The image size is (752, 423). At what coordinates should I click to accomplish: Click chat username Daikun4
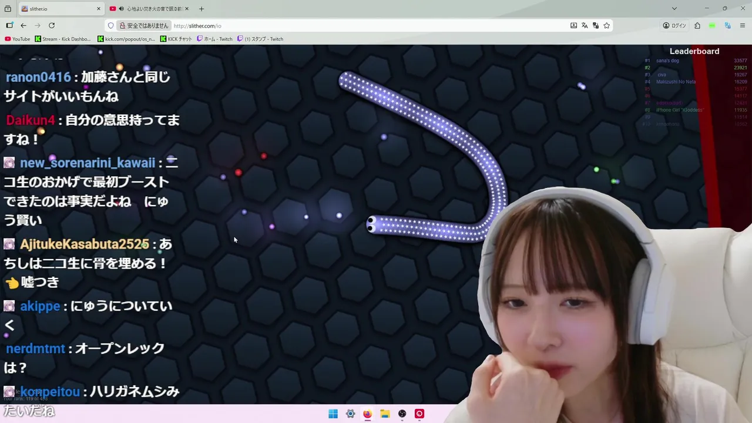tap(30, 120)
